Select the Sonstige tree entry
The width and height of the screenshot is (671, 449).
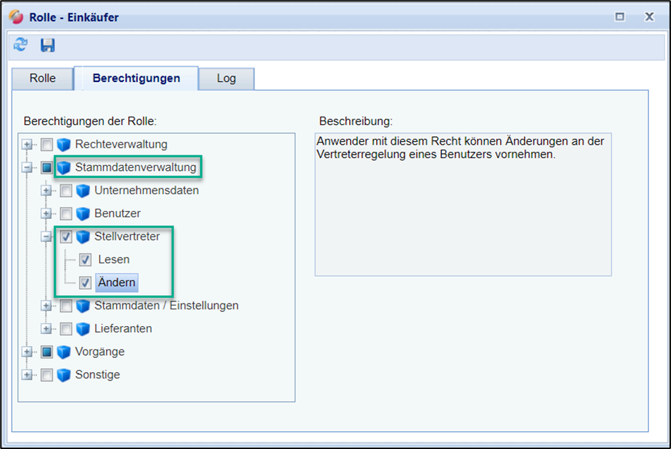[x=98, y=375]
